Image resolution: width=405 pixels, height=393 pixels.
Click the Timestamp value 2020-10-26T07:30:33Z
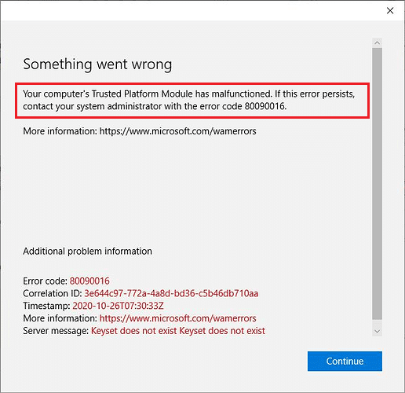click(x=118, y=306)
